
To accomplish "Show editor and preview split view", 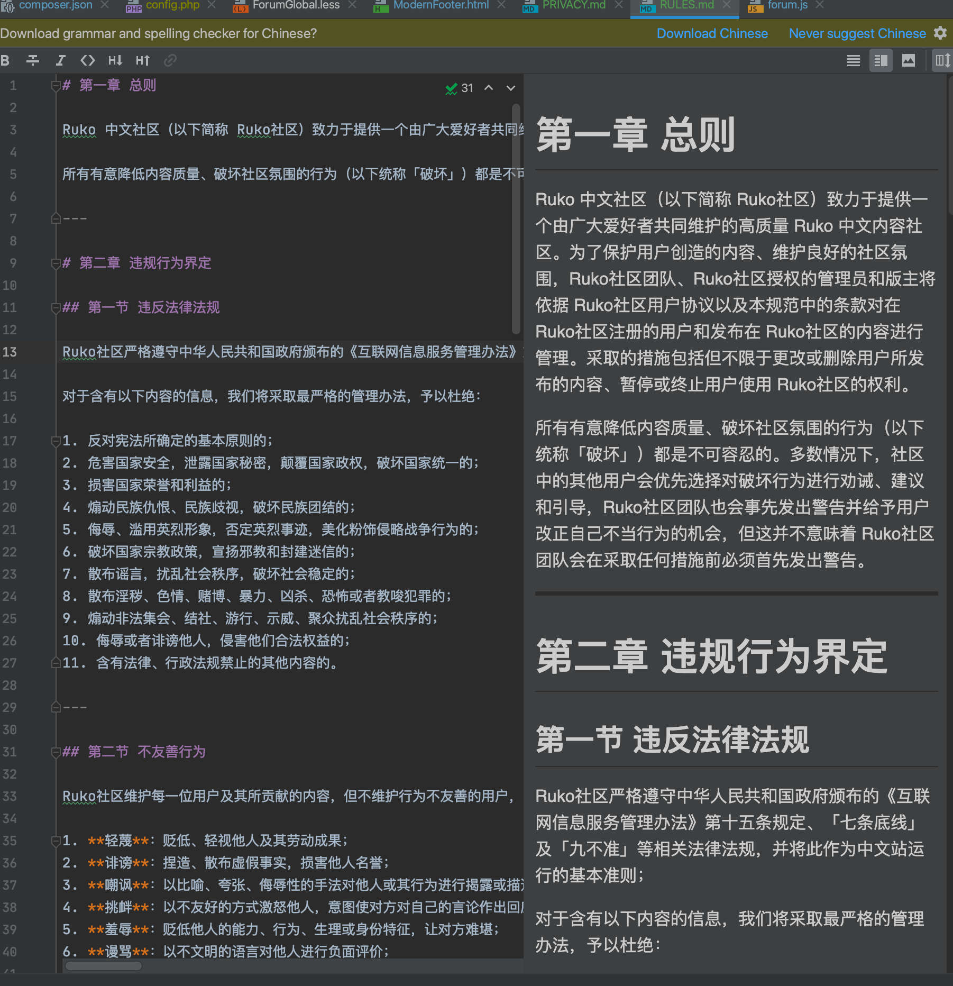I will point(881,60).
